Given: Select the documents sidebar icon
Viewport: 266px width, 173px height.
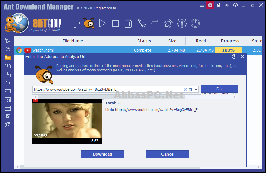Looking at the screenshot, I should click(x=8, y=116).
